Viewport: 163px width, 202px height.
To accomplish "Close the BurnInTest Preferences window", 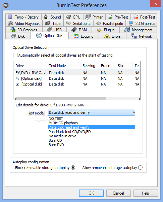I will [x=155, y=4].
